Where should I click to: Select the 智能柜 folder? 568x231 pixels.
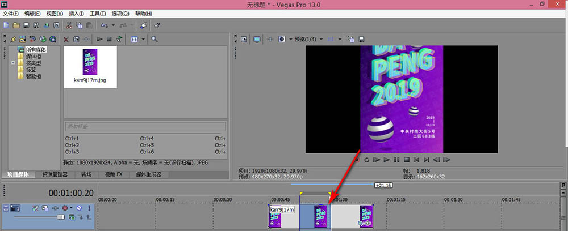tap(33, 76)
